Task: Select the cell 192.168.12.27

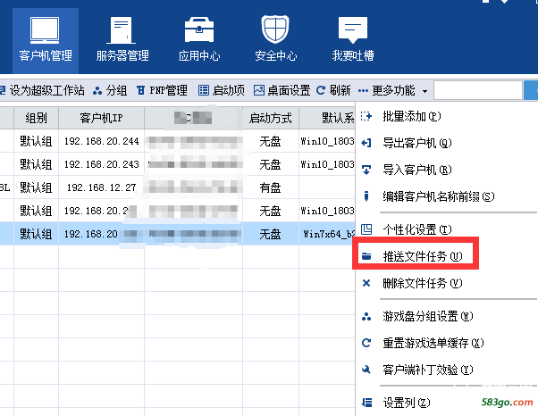Action: (x=101, y=187)
